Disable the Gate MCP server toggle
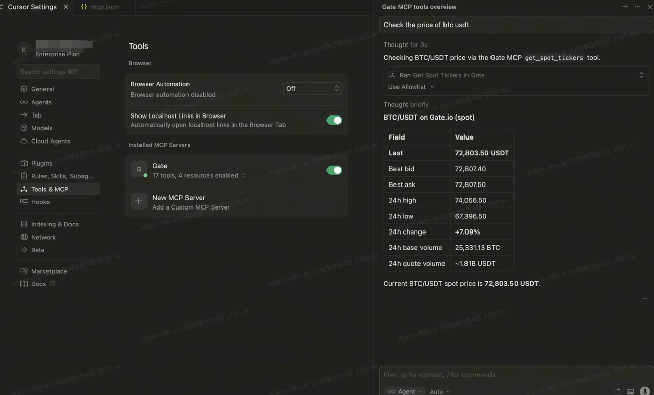Image resolution: width=654 pixels, height=395 pixels. tap(334, 170)
